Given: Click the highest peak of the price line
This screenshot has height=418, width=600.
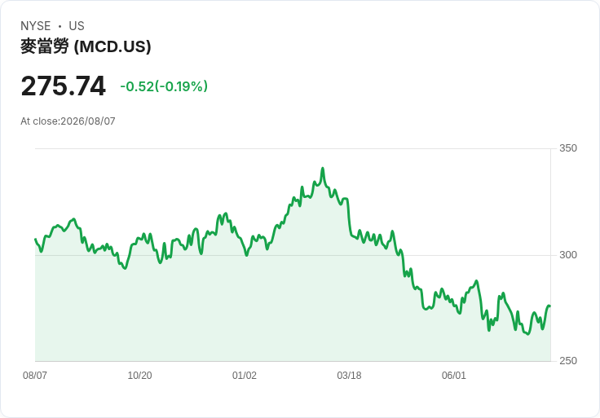Looking at the screenshot, I should point(323,169).
